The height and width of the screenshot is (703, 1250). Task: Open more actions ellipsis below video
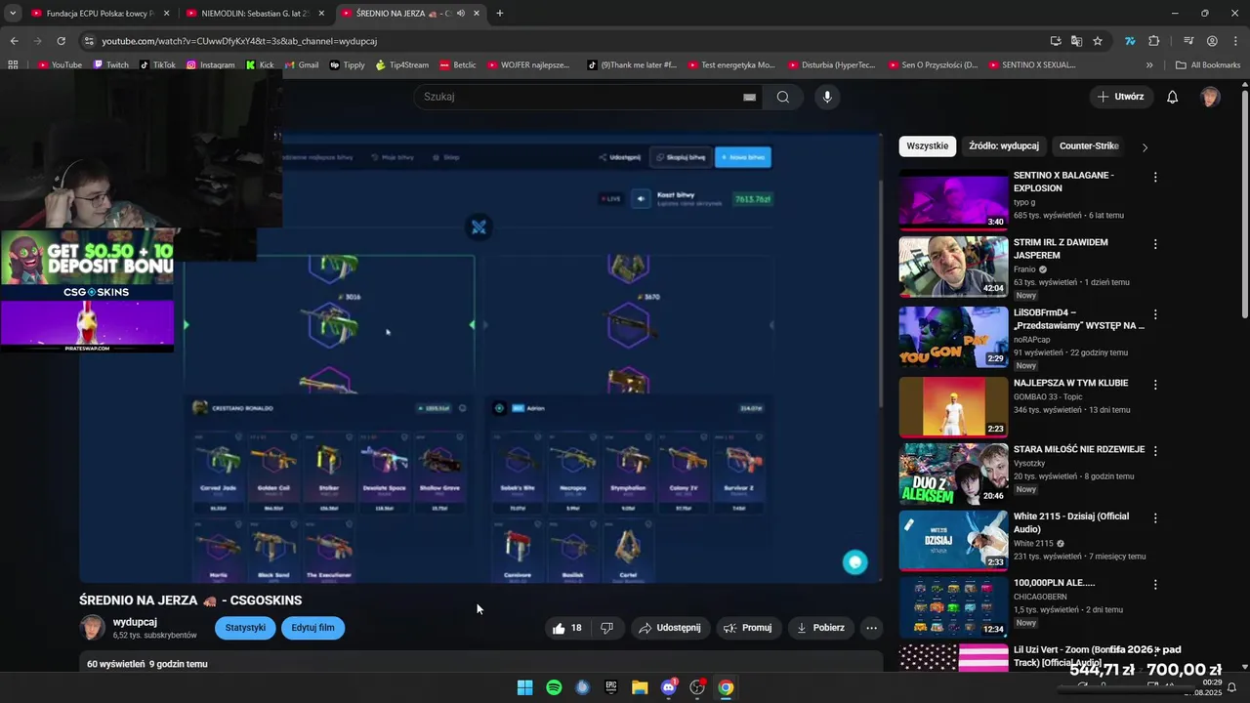[871, 628]
